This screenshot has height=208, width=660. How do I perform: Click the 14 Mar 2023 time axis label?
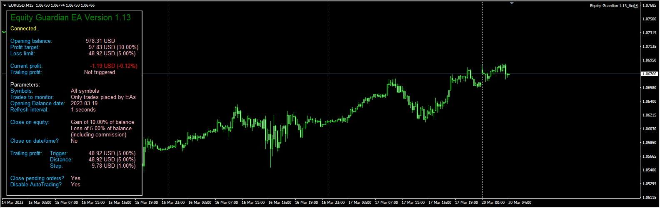(x=13, y=203)
